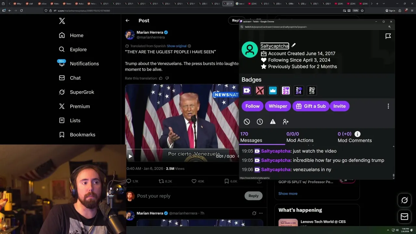The width and height of the screenshot is (416, 234).
Task: Click Marian Herrera's avatar on the post
Action: click(130, 35)
